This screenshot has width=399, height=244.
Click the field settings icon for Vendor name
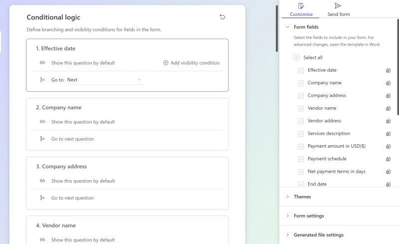tap(388, 108)
